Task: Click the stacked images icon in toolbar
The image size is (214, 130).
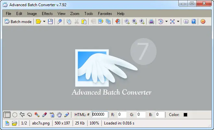Action: 108,21
